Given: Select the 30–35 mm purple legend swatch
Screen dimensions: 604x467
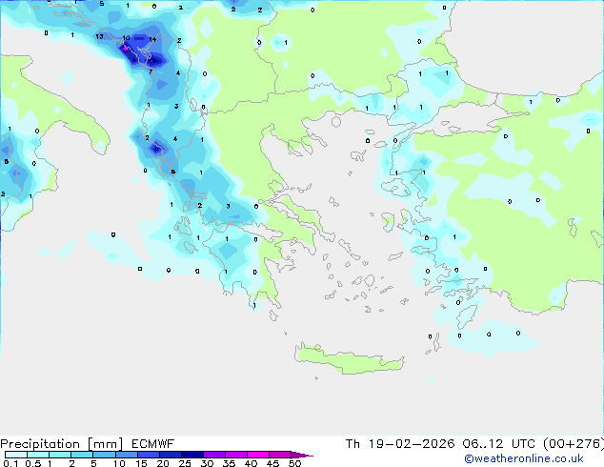Looking at the screenshot, I should point(214,455).
